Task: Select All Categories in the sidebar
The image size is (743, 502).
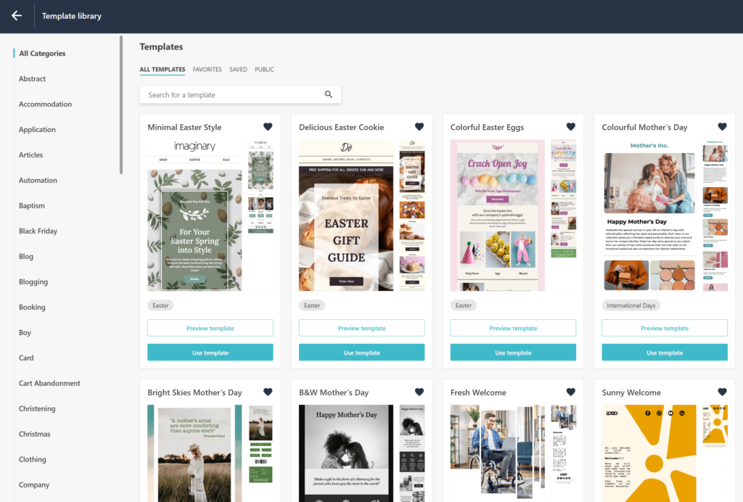Action: click(x=41, y=53)
